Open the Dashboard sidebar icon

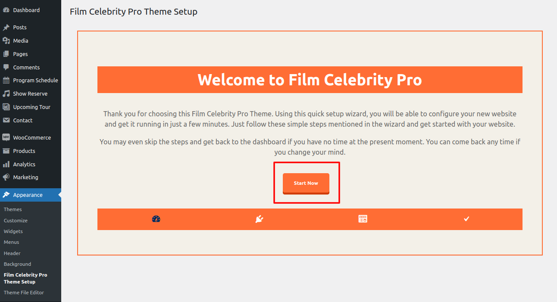[6, 10]
